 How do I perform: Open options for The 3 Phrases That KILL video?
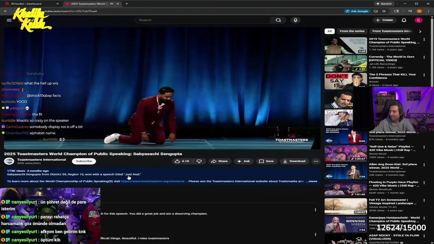424,75
